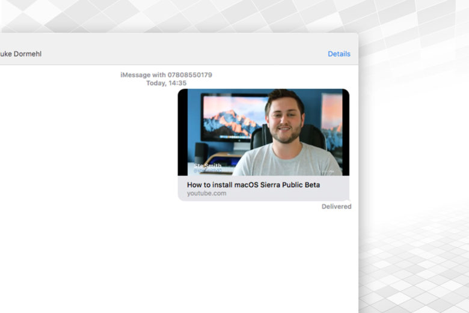Click the 'Ste Smith' watermark on thumbnail
Image resolution: width=469 pixels, height=313 pixels.
[x=207, y=166]
